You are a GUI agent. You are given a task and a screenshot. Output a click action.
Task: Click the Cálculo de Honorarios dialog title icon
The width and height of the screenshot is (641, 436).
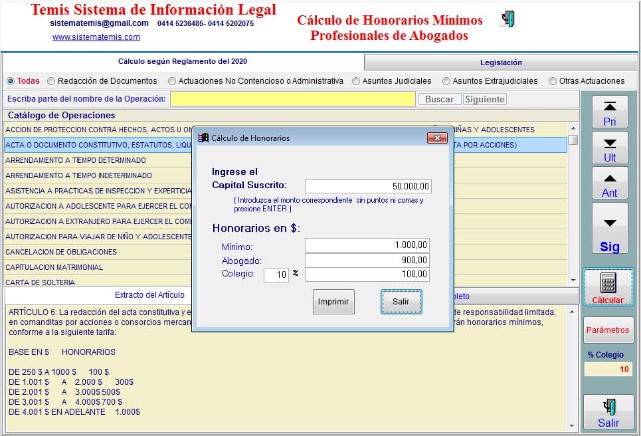click(204, 138)
